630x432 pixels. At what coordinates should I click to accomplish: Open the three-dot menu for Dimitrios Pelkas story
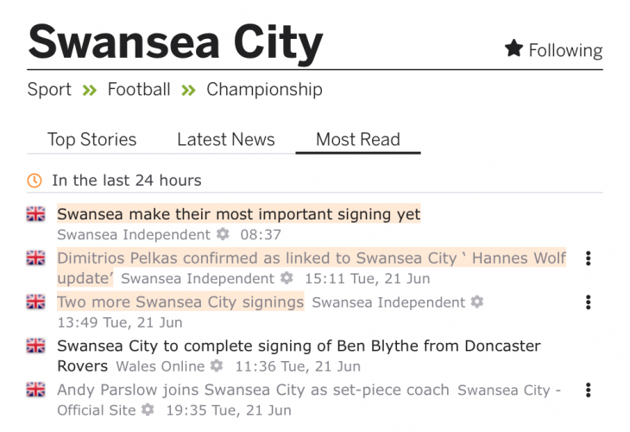pyautogui.click(x=589, y=257)
